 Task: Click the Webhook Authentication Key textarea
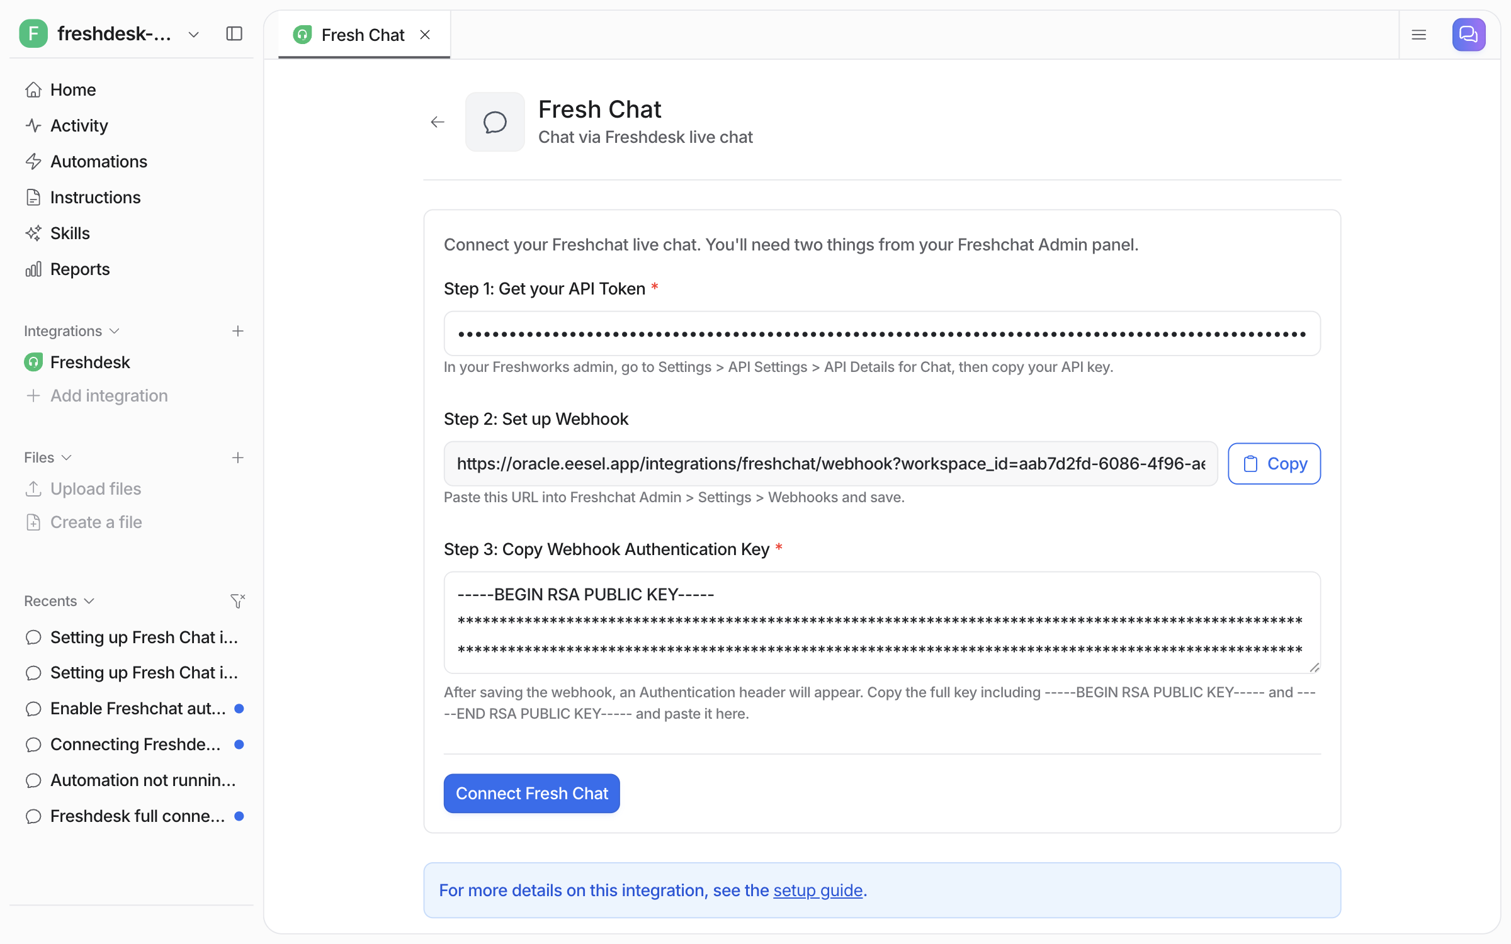(882, 622)
